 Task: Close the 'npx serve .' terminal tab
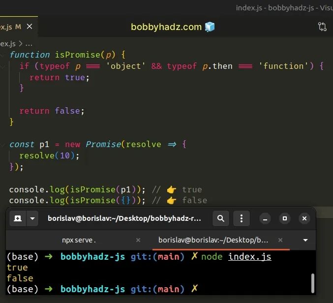click(x=138, y=240)
